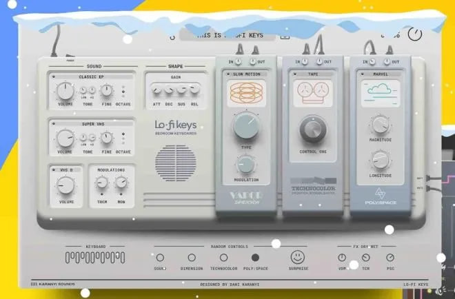Viewport: 455px width, 299px height.
Task: Open the This Is Lofi Keys preset menu
Action: point(228,35)
